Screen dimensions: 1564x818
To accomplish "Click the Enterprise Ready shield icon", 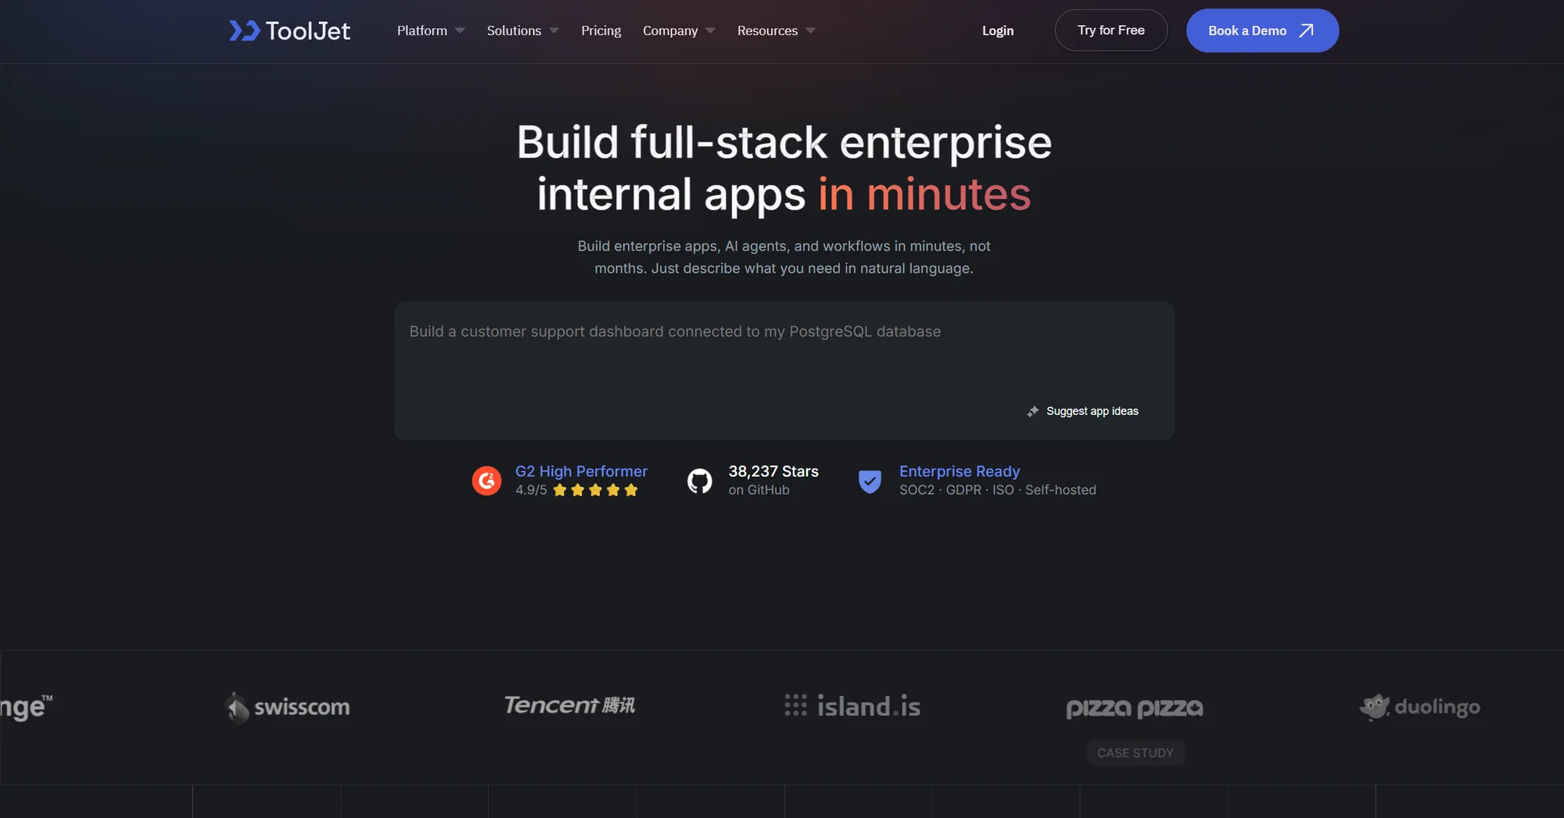I will pos(870,480).
